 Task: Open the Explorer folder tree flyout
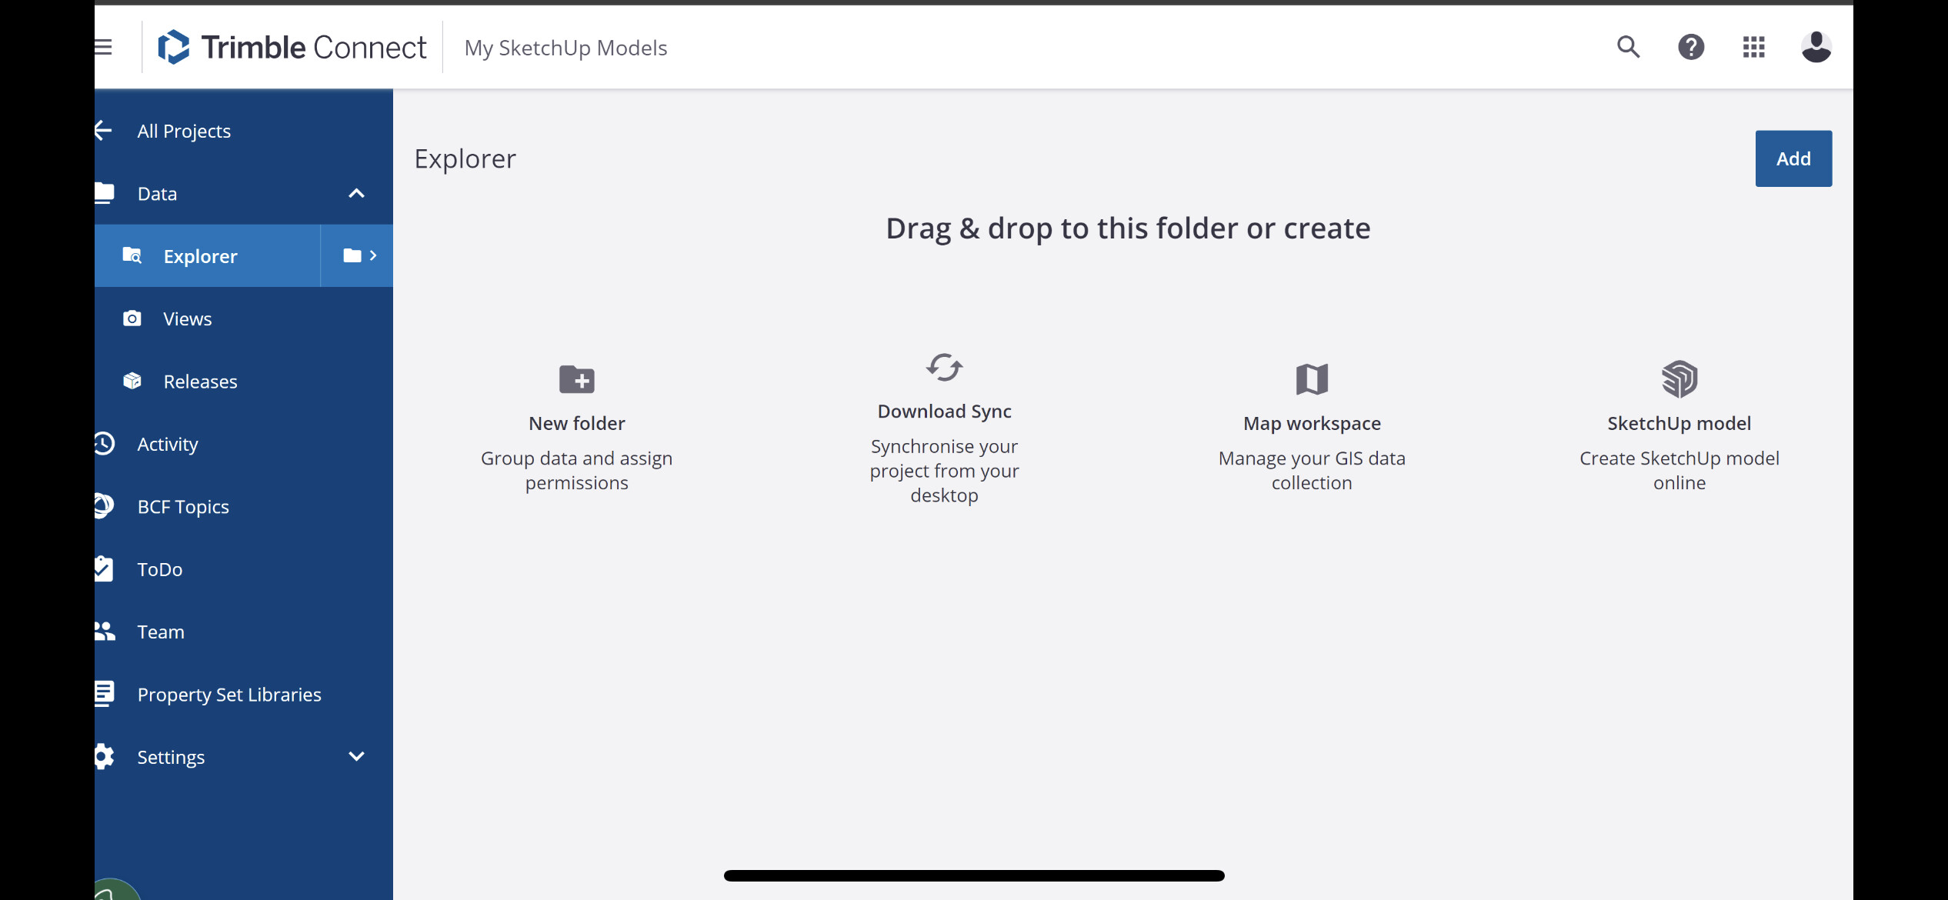pyautogui.click(x=358, y=255)
